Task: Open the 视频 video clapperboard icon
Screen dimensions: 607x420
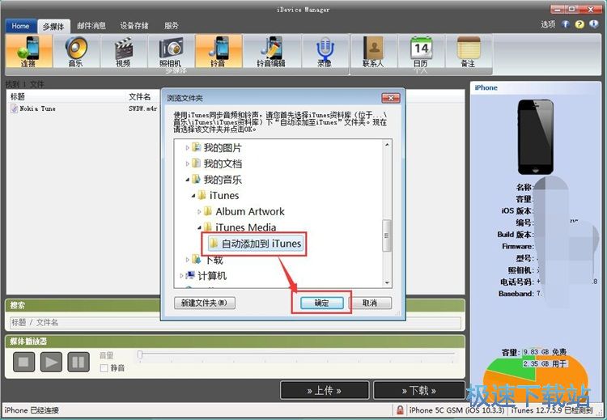Action: click(x=124, y=51)
